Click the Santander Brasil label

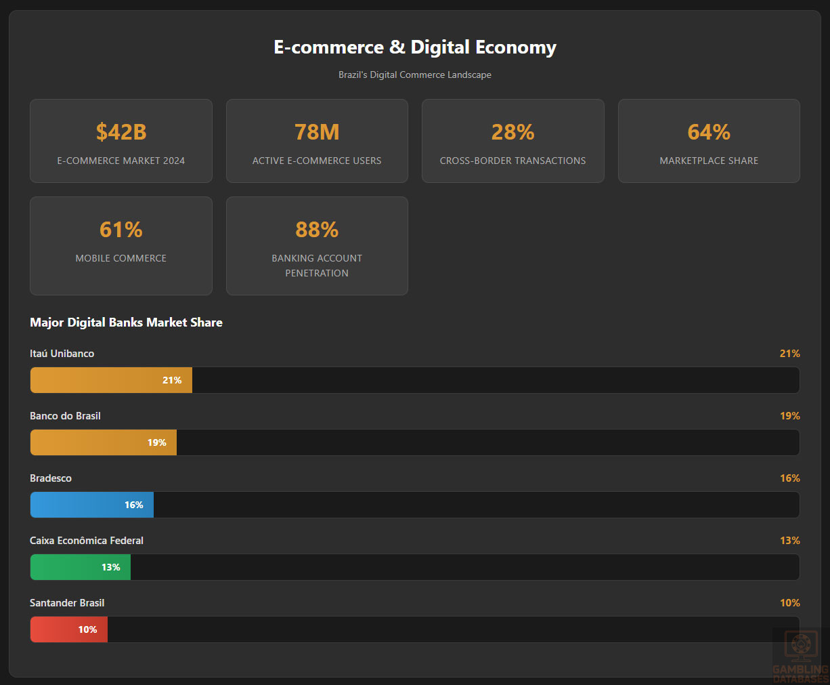67,603
